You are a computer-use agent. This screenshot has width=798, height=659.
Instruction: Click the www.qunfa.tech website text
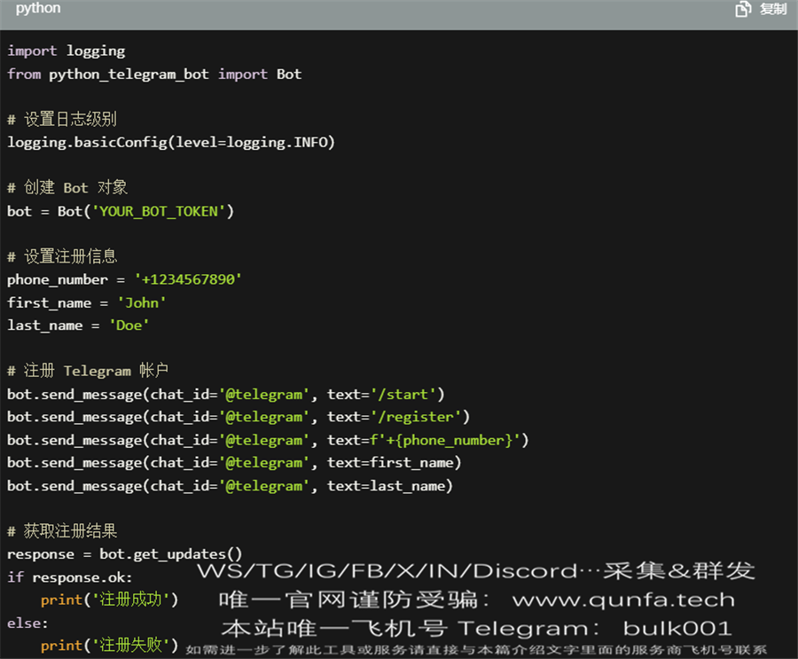[x=623, y=600]
